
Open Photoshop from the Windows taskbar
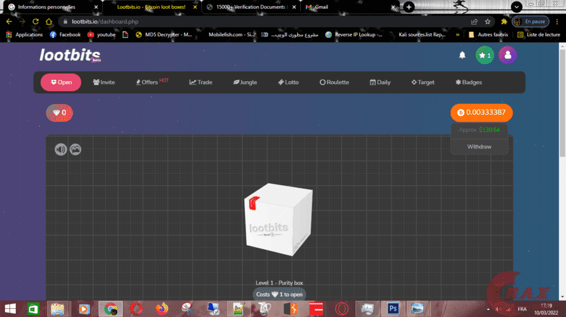coord(393,309)
